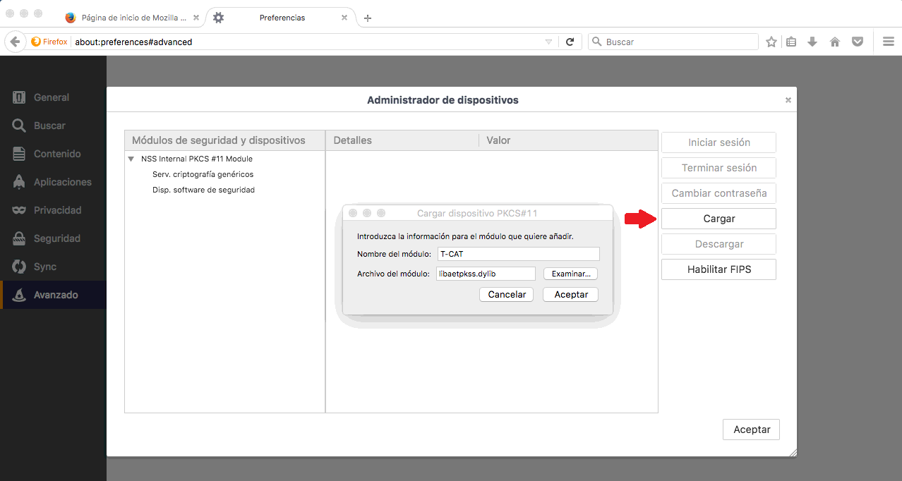Click the Pocket icon in toolbar
This screenshot has width=902, height=481.
coord(858,42)
